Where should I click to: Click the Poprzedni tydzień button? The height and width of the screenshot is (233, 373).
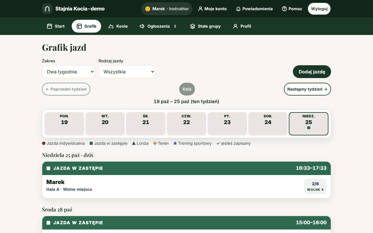coord(66,89)
